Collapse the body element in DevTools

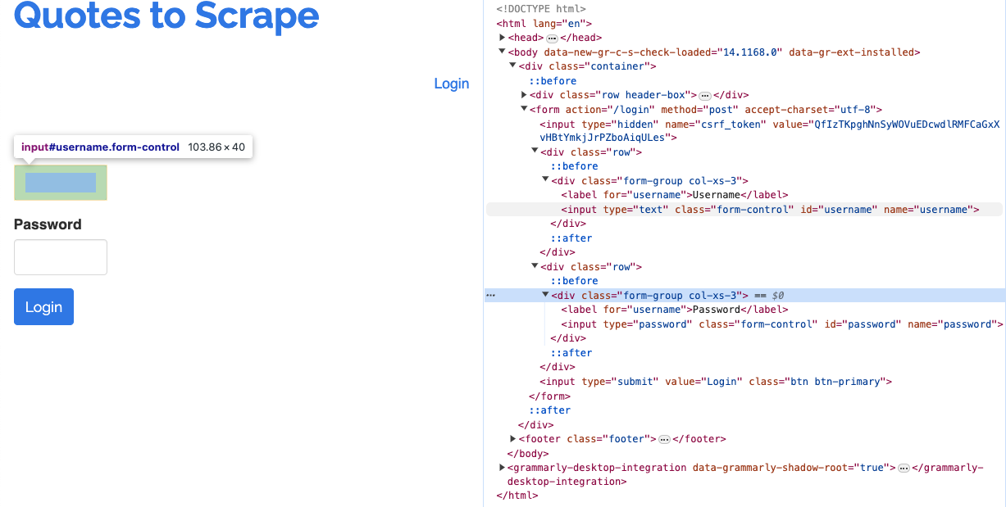click(502, 52)
